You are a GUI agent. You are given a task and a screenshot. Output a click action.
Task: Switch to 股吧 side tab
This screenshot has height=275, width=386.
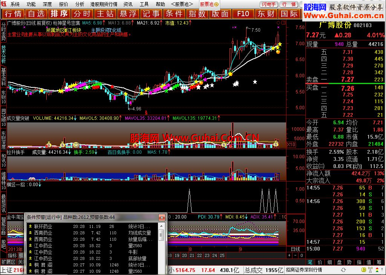[3, 244]
